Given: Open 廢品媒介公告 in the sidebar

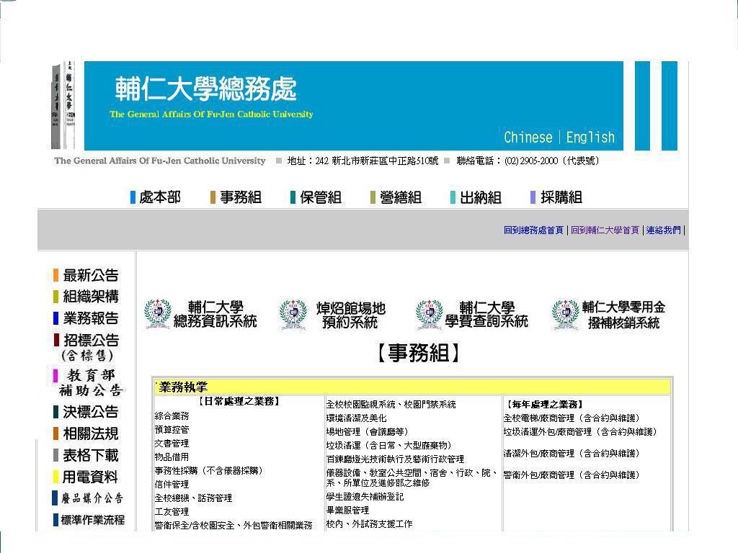Looking at the screenshot, I should click(88, 498).
